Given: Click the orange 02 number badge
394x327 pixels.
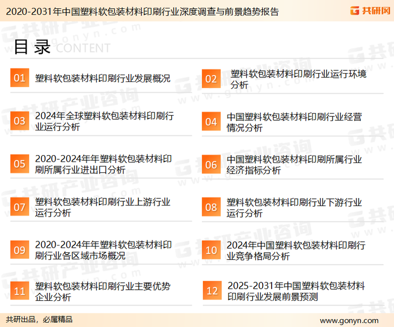Looking at the screenshot, I should (211, 79).
